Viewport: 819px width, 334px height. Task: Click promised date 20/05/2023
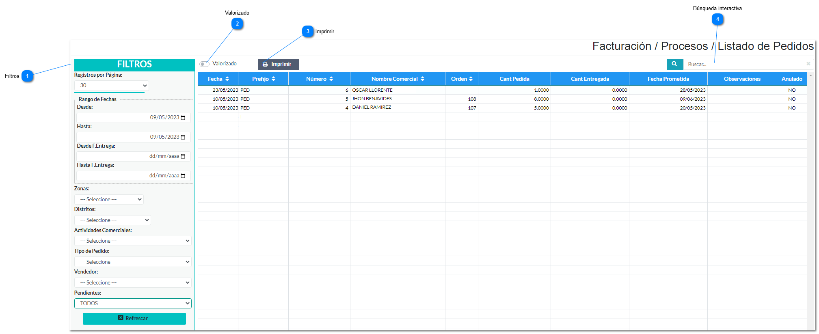[x=693, y=108]
